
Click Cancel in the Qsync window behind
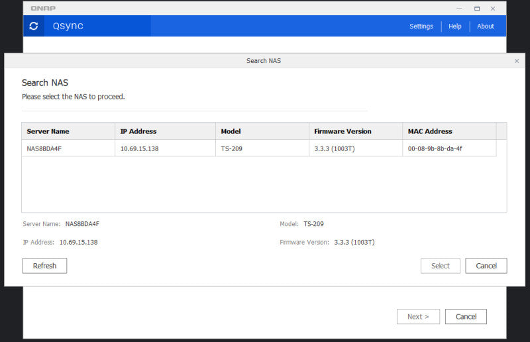(466, 316)
